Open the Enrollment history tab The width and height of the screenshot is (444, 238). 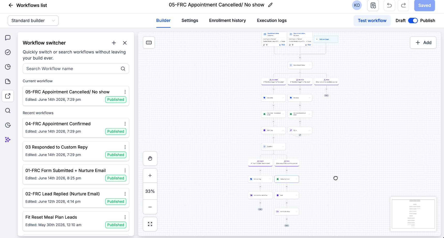pyautogui.click(x=228, y=20)
